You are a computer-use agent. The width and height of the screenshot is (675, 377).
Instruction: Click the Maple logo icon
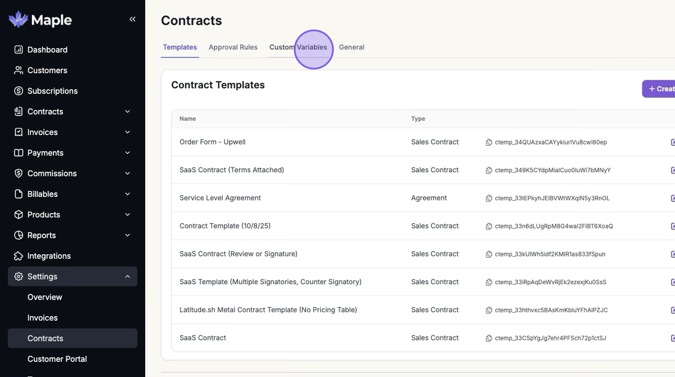tap(18, 19)
